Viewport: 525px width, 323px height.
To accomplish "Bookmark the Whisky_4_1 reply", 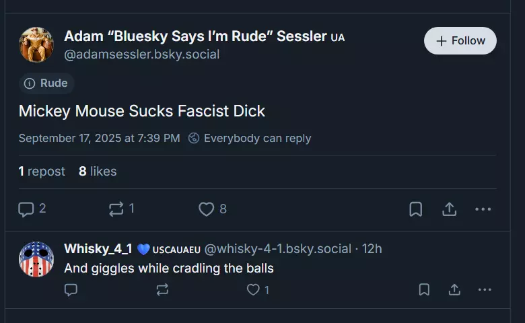I will (424, 289).
